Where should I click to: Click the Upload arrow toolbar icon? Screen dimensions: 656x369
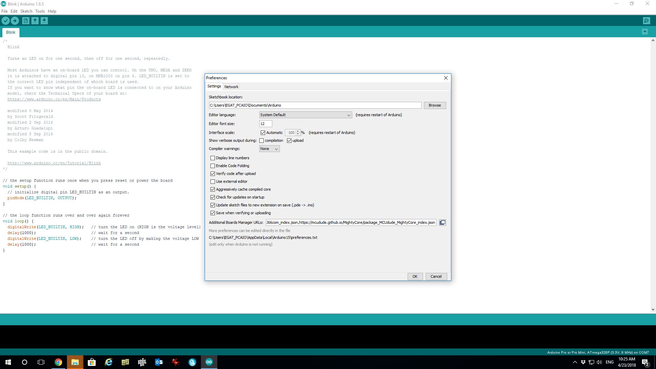[x=15, y=21]
